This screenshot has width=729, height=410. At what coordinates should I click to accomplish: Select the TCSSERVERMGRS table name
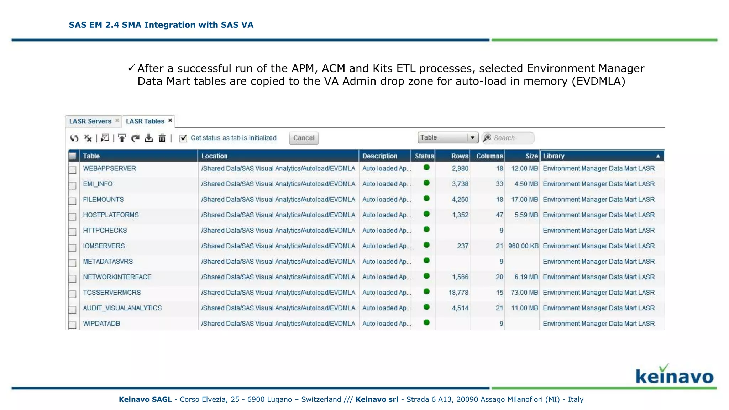click(x=112, y=293)
